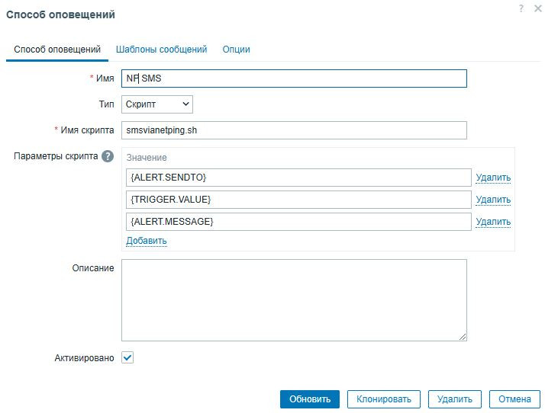Switch to the Шаблоны сообщений tab
Viewport: 545px width, 413px height.
point(161,50)
